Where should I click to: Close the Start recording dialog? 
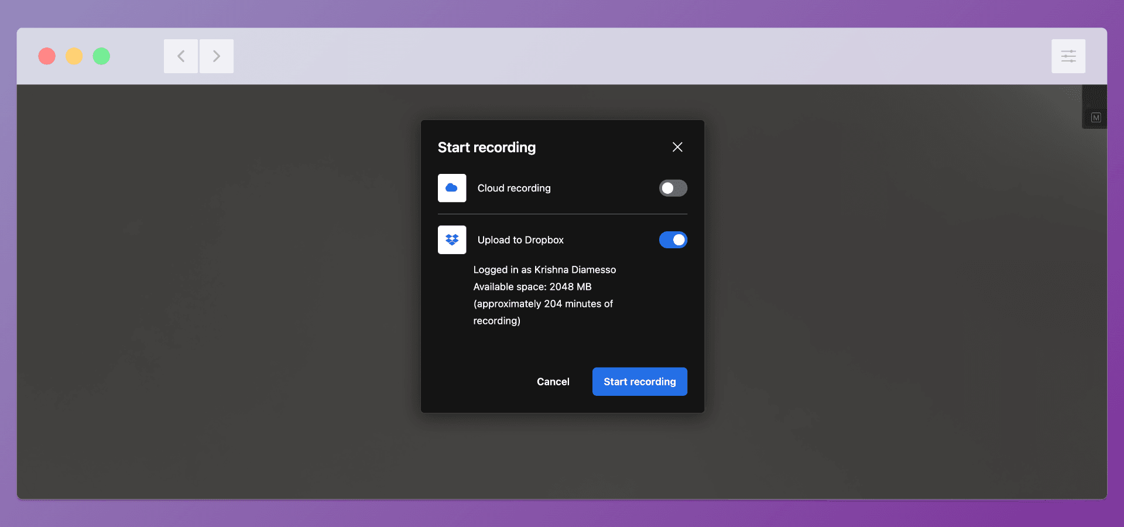677,147
